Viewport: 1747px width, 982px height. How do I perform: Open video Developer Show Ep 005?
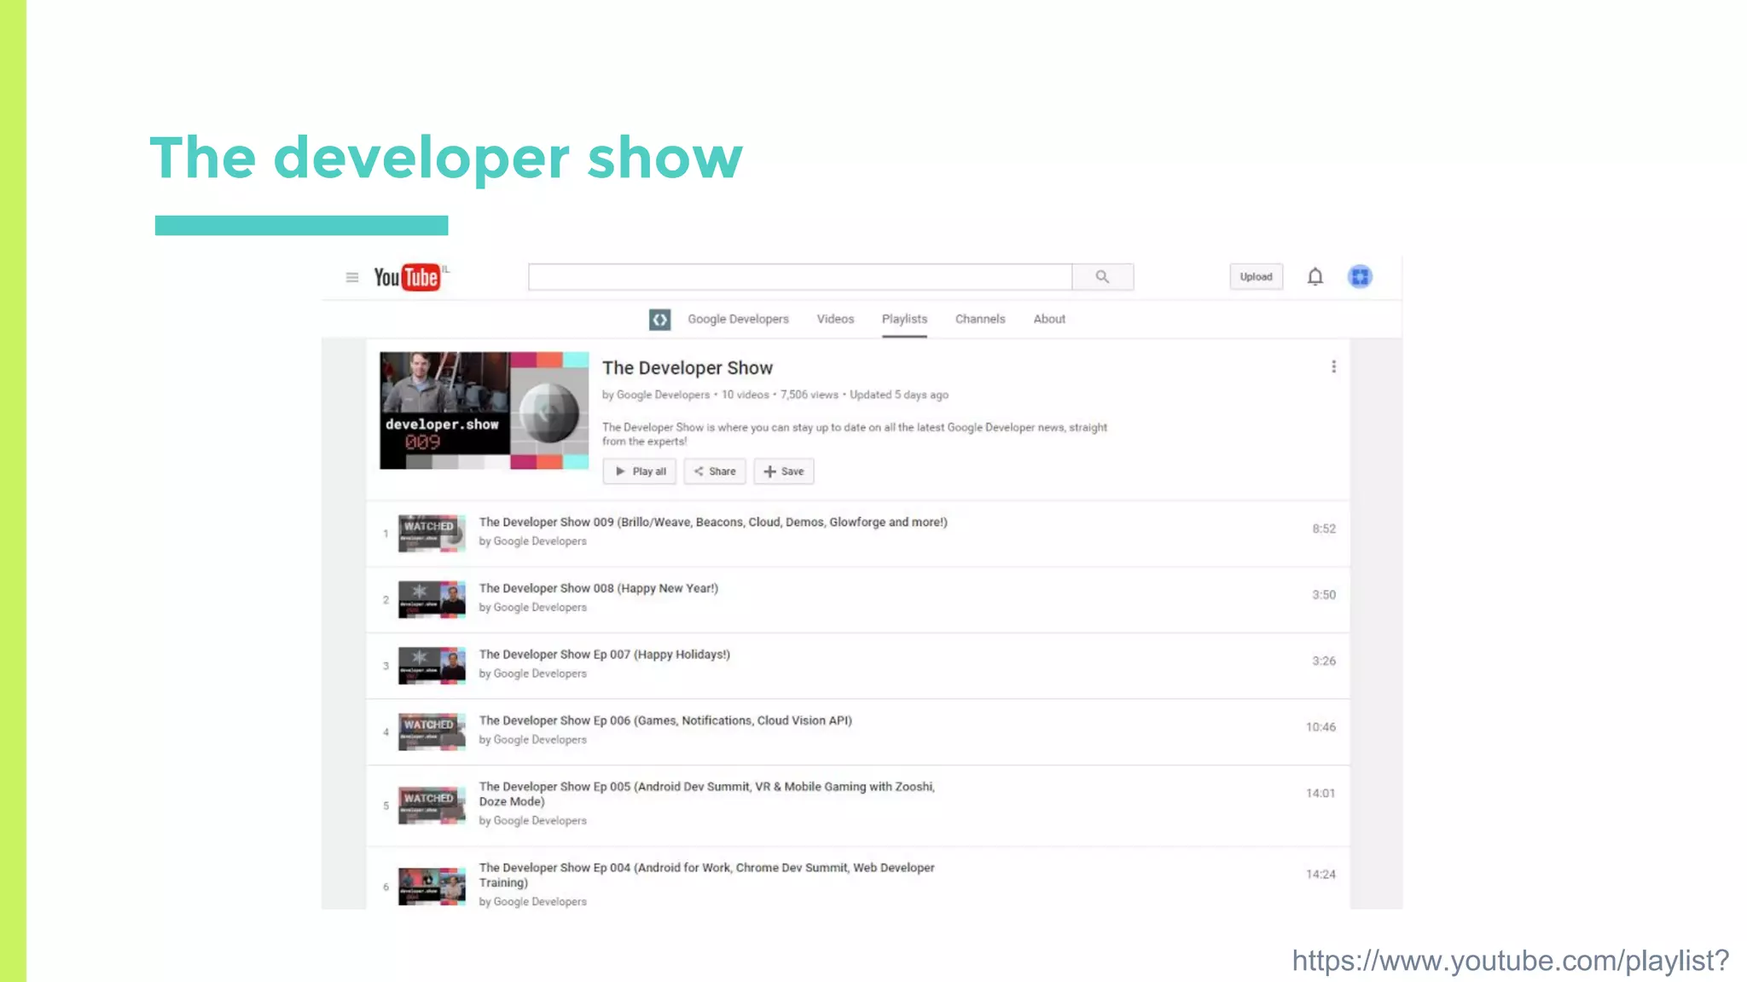[707, 794]
